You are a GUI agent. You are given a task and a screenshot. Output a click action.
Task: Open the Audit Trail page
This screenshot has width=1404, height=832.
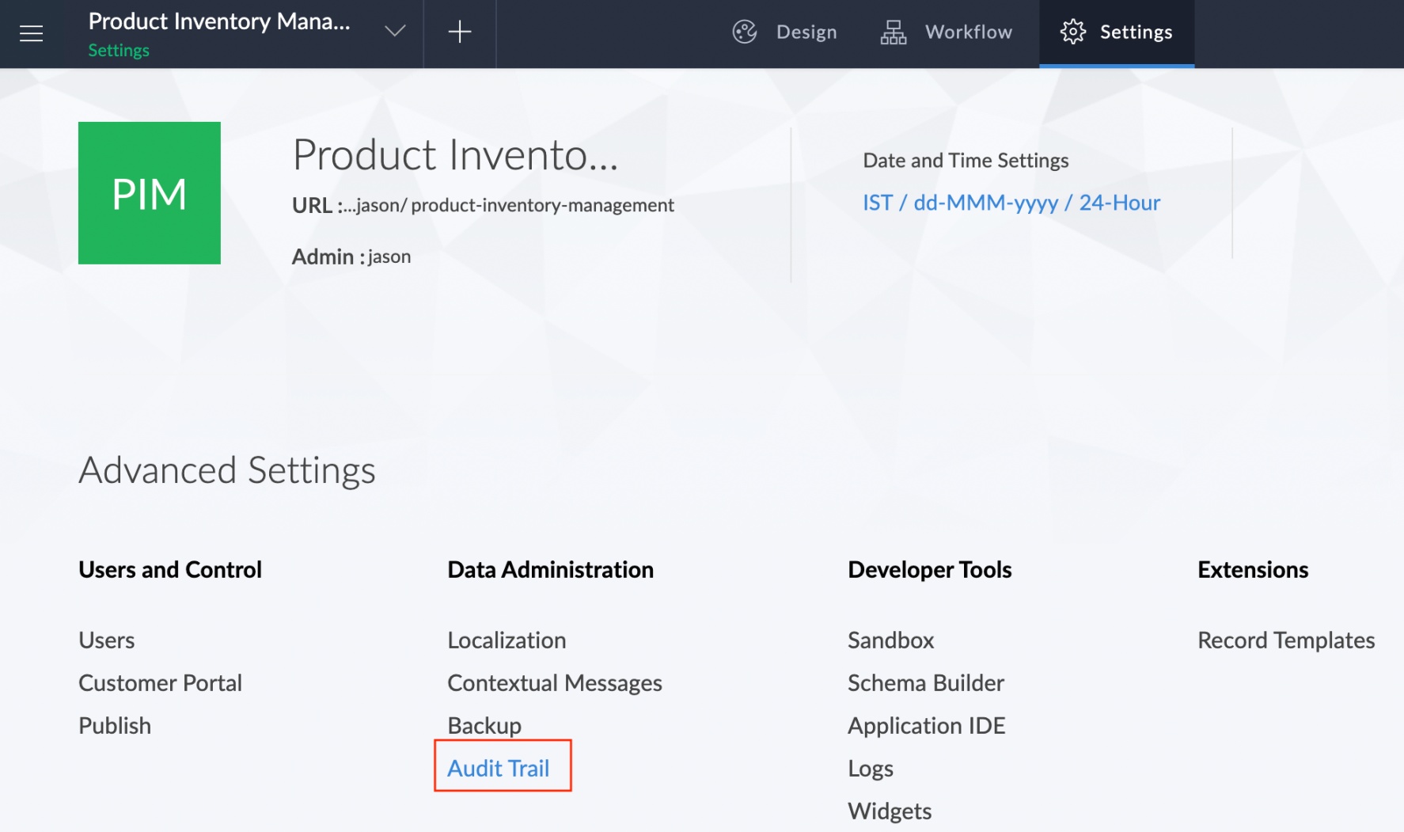(499, 767)
